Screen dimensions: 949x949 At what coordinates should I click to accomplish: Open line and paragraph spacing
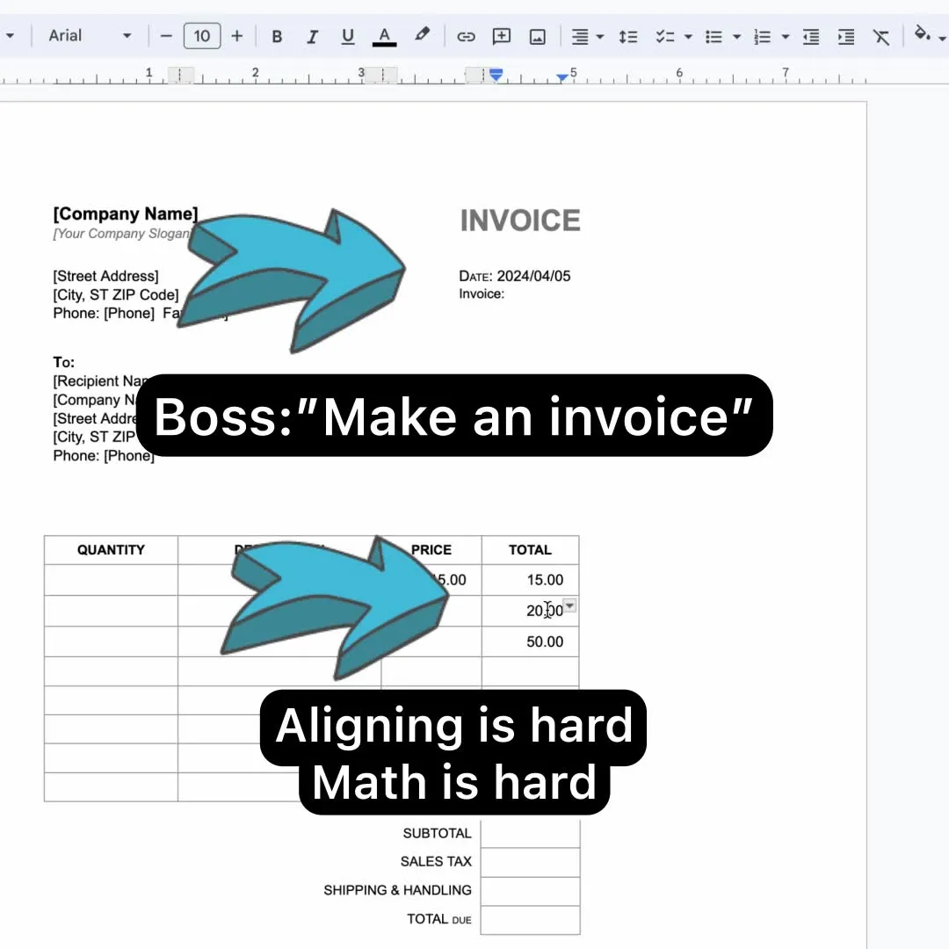pyautogui.click(x=627, y=37)
